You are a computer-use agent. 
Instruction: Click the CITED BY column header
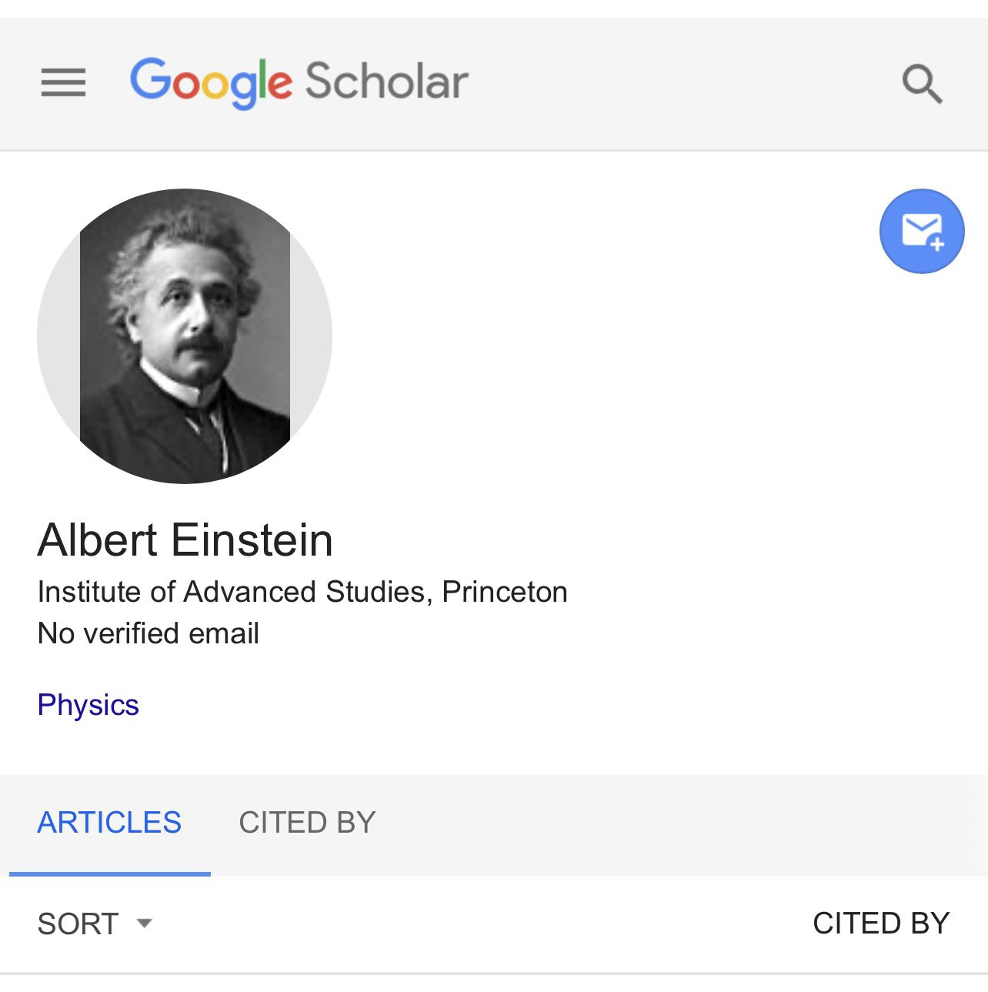(x=881, y=924)
